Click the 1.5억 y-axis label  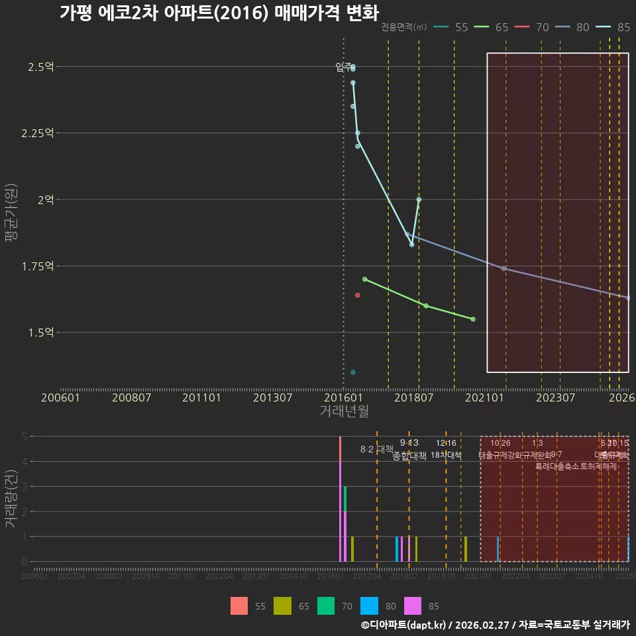pyautogui.click(x=40, y=333)
